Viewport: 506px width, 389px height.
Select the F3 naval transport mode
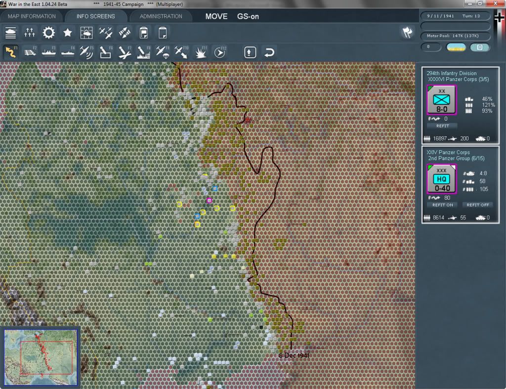tap(49, 52)
